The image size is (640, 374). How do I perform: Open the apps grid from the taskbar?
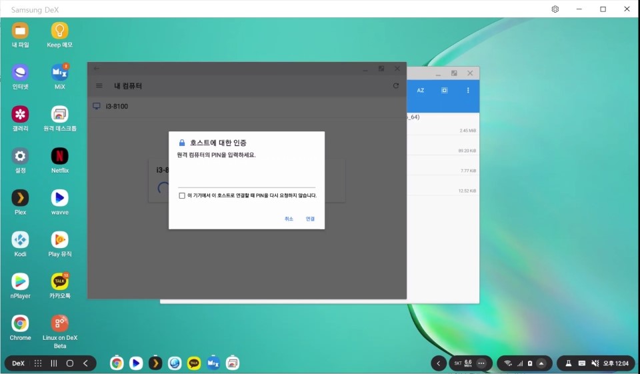click(x=38, y=363)
